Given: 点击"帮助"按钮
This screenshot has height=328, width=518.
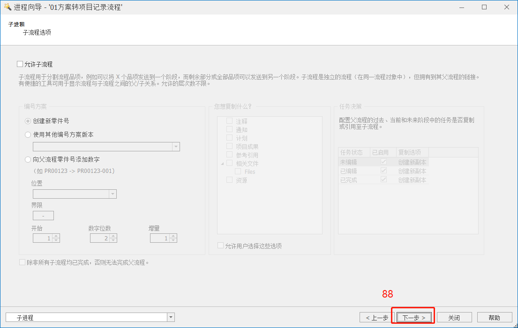Looking at the screenshot, I should (495, 317).
